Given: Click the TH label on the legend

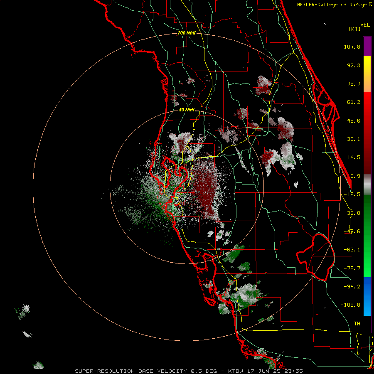Looking at the screenshot, I should pos(357,323).
